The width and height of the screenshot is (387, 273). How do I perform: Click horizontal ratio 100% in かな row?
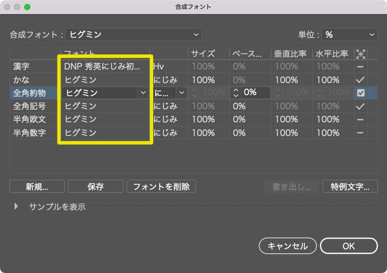click(x=328, y=80)
